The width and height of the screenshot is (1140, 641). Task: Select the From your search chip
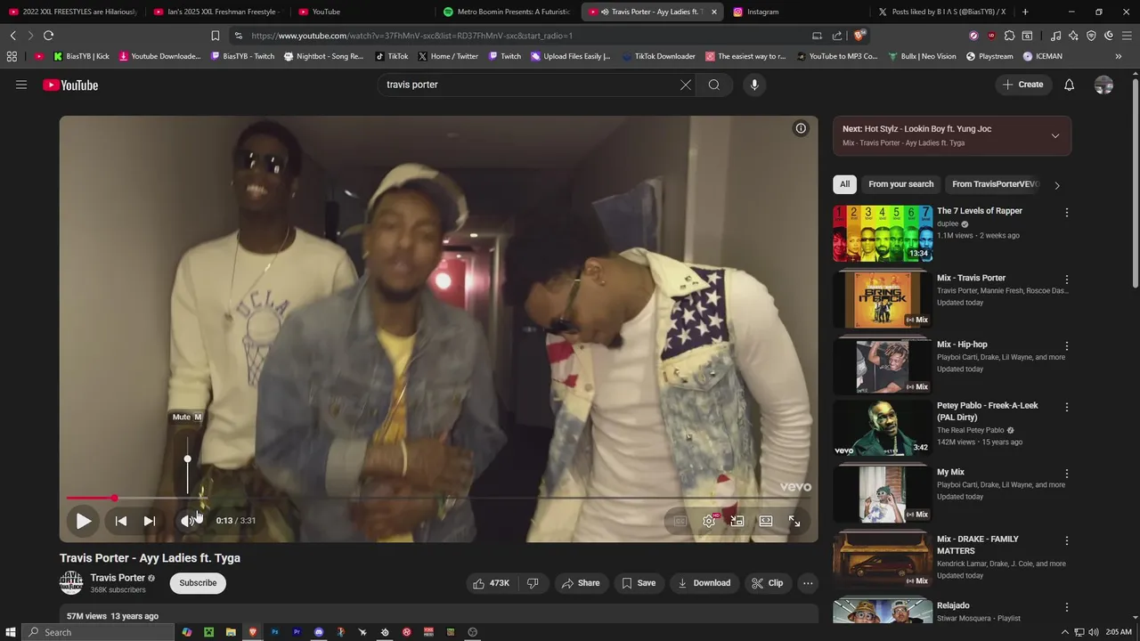901,184
